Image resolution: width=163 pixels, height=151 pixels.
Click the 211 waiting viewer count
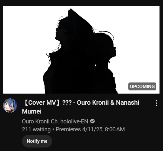(x=36, y=129)
